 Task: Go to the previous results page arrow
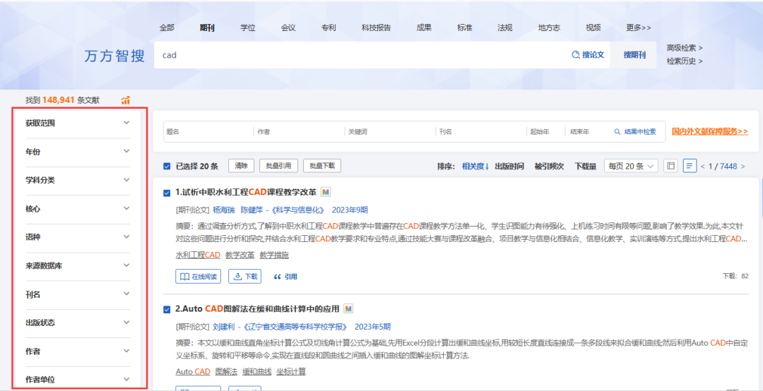702,167
